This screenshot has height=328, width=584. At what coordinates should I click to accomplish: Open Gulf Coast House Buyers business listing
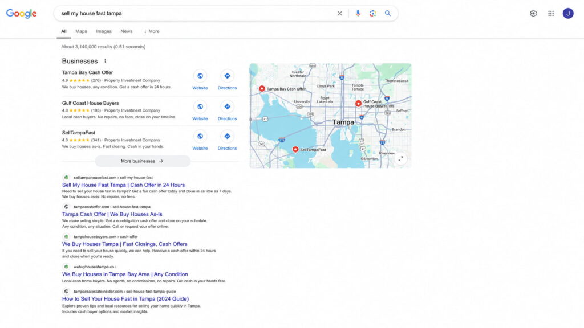tap(90, 103)
